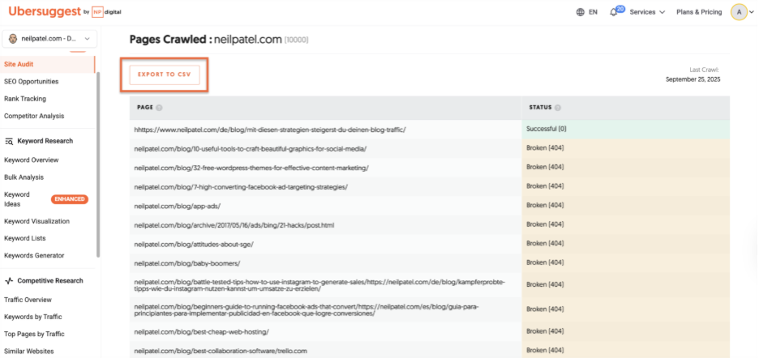The image size is (759, 358).
Task: Go to Bulk Analysis
Action: click(x=24, y=177)
